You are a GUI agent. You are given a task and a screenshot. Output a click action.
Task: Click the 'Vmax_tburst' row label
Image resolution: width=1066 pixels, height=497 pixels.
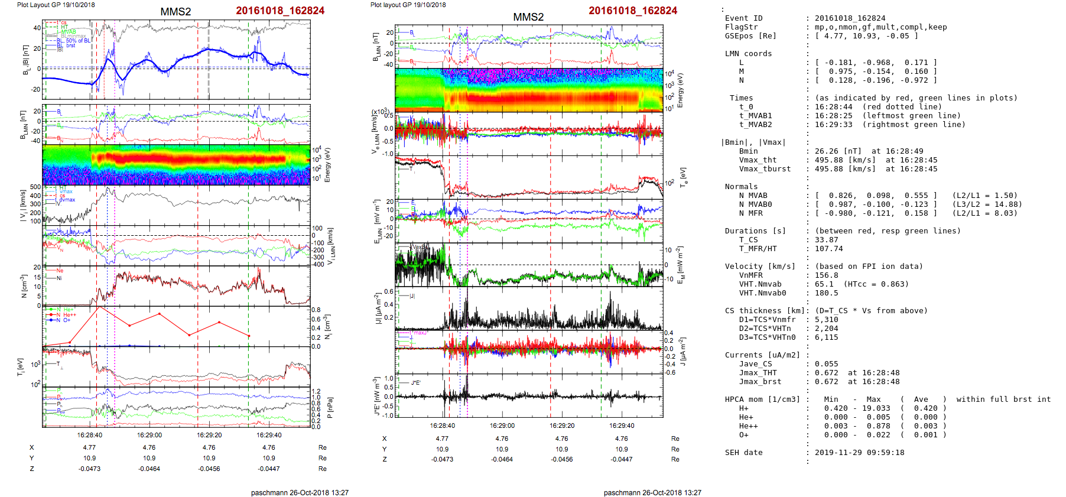click(765, 169)
